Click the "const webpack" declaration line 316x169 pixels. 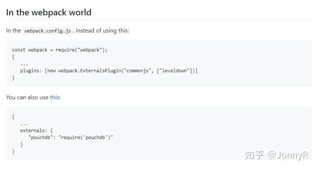(60, 50)
